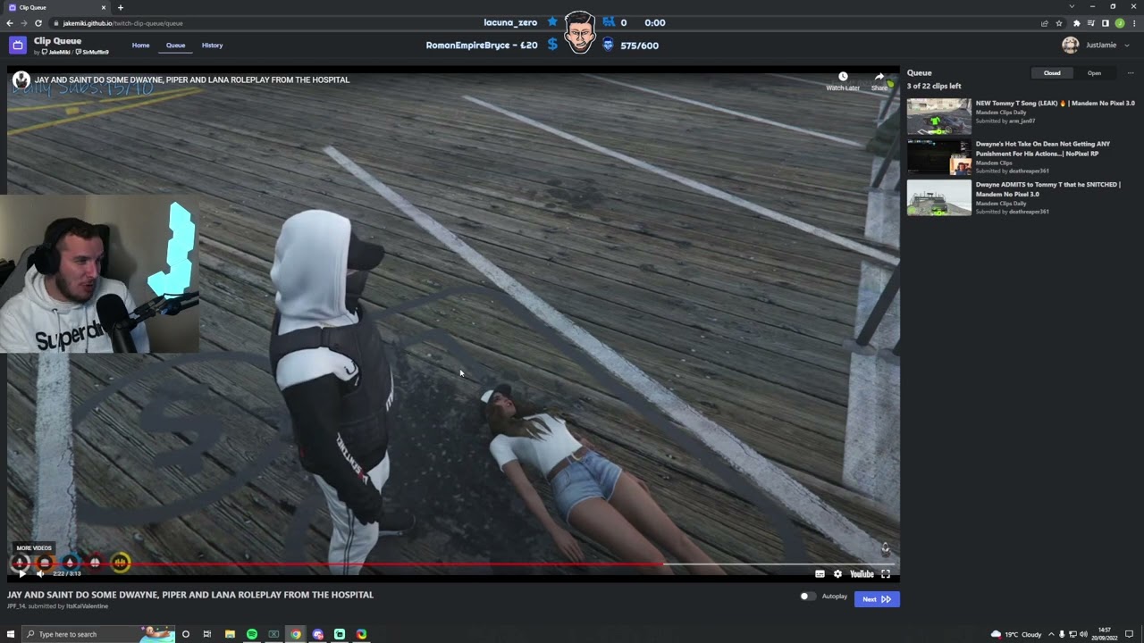Open media controls icon in browser toolbar
The height and width of the screenshot is (643, 1144).
(x=1091, y=23)
